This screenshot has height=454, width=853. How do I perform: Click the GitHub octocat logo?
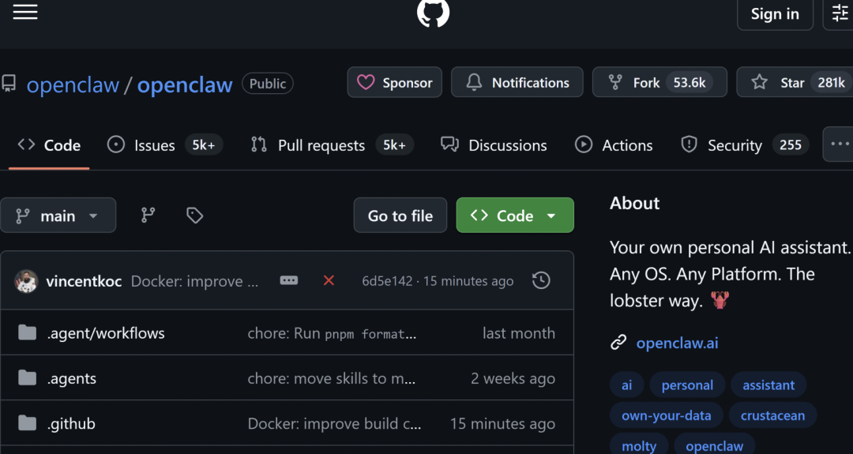pyautogui.click(x=433, y=12)
